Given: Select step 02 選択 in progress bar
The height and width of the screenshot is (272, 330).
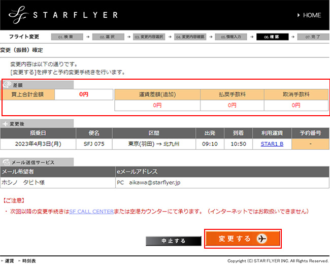Looking at the screenshot, I should point(110,37).
